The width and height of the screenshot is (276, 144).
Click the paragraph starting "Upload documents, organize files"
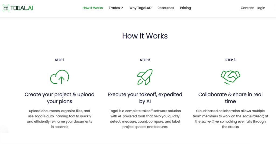(60, 119)
